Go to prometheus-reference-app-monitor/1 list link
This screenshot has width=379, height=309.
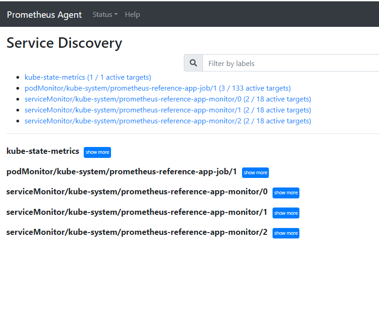pyautogui.click(x=168, y=110)
